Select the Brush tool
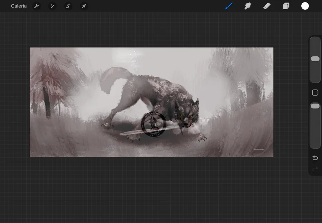The height and width of the screenshot is (223, 322). pos(229,6)
